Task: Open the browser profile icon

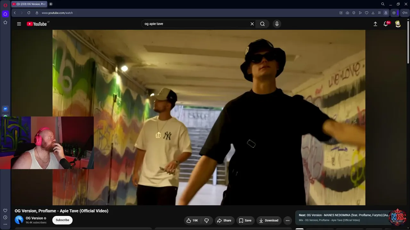Action: coord(386,13)
